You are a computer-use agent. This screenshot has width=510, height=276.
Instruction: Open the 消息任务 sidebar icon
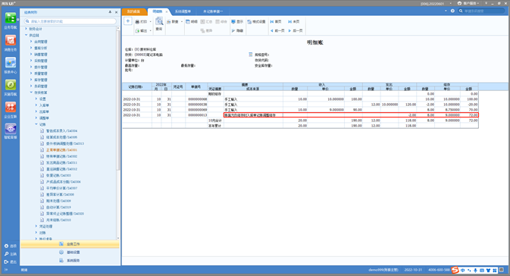[11, 40]
